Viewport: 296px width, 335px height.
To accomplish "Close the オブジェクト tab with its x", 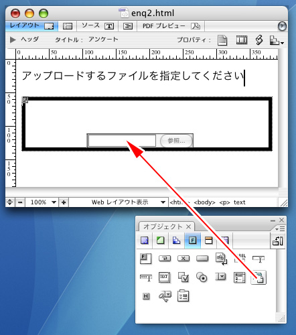I will [188, 227].
